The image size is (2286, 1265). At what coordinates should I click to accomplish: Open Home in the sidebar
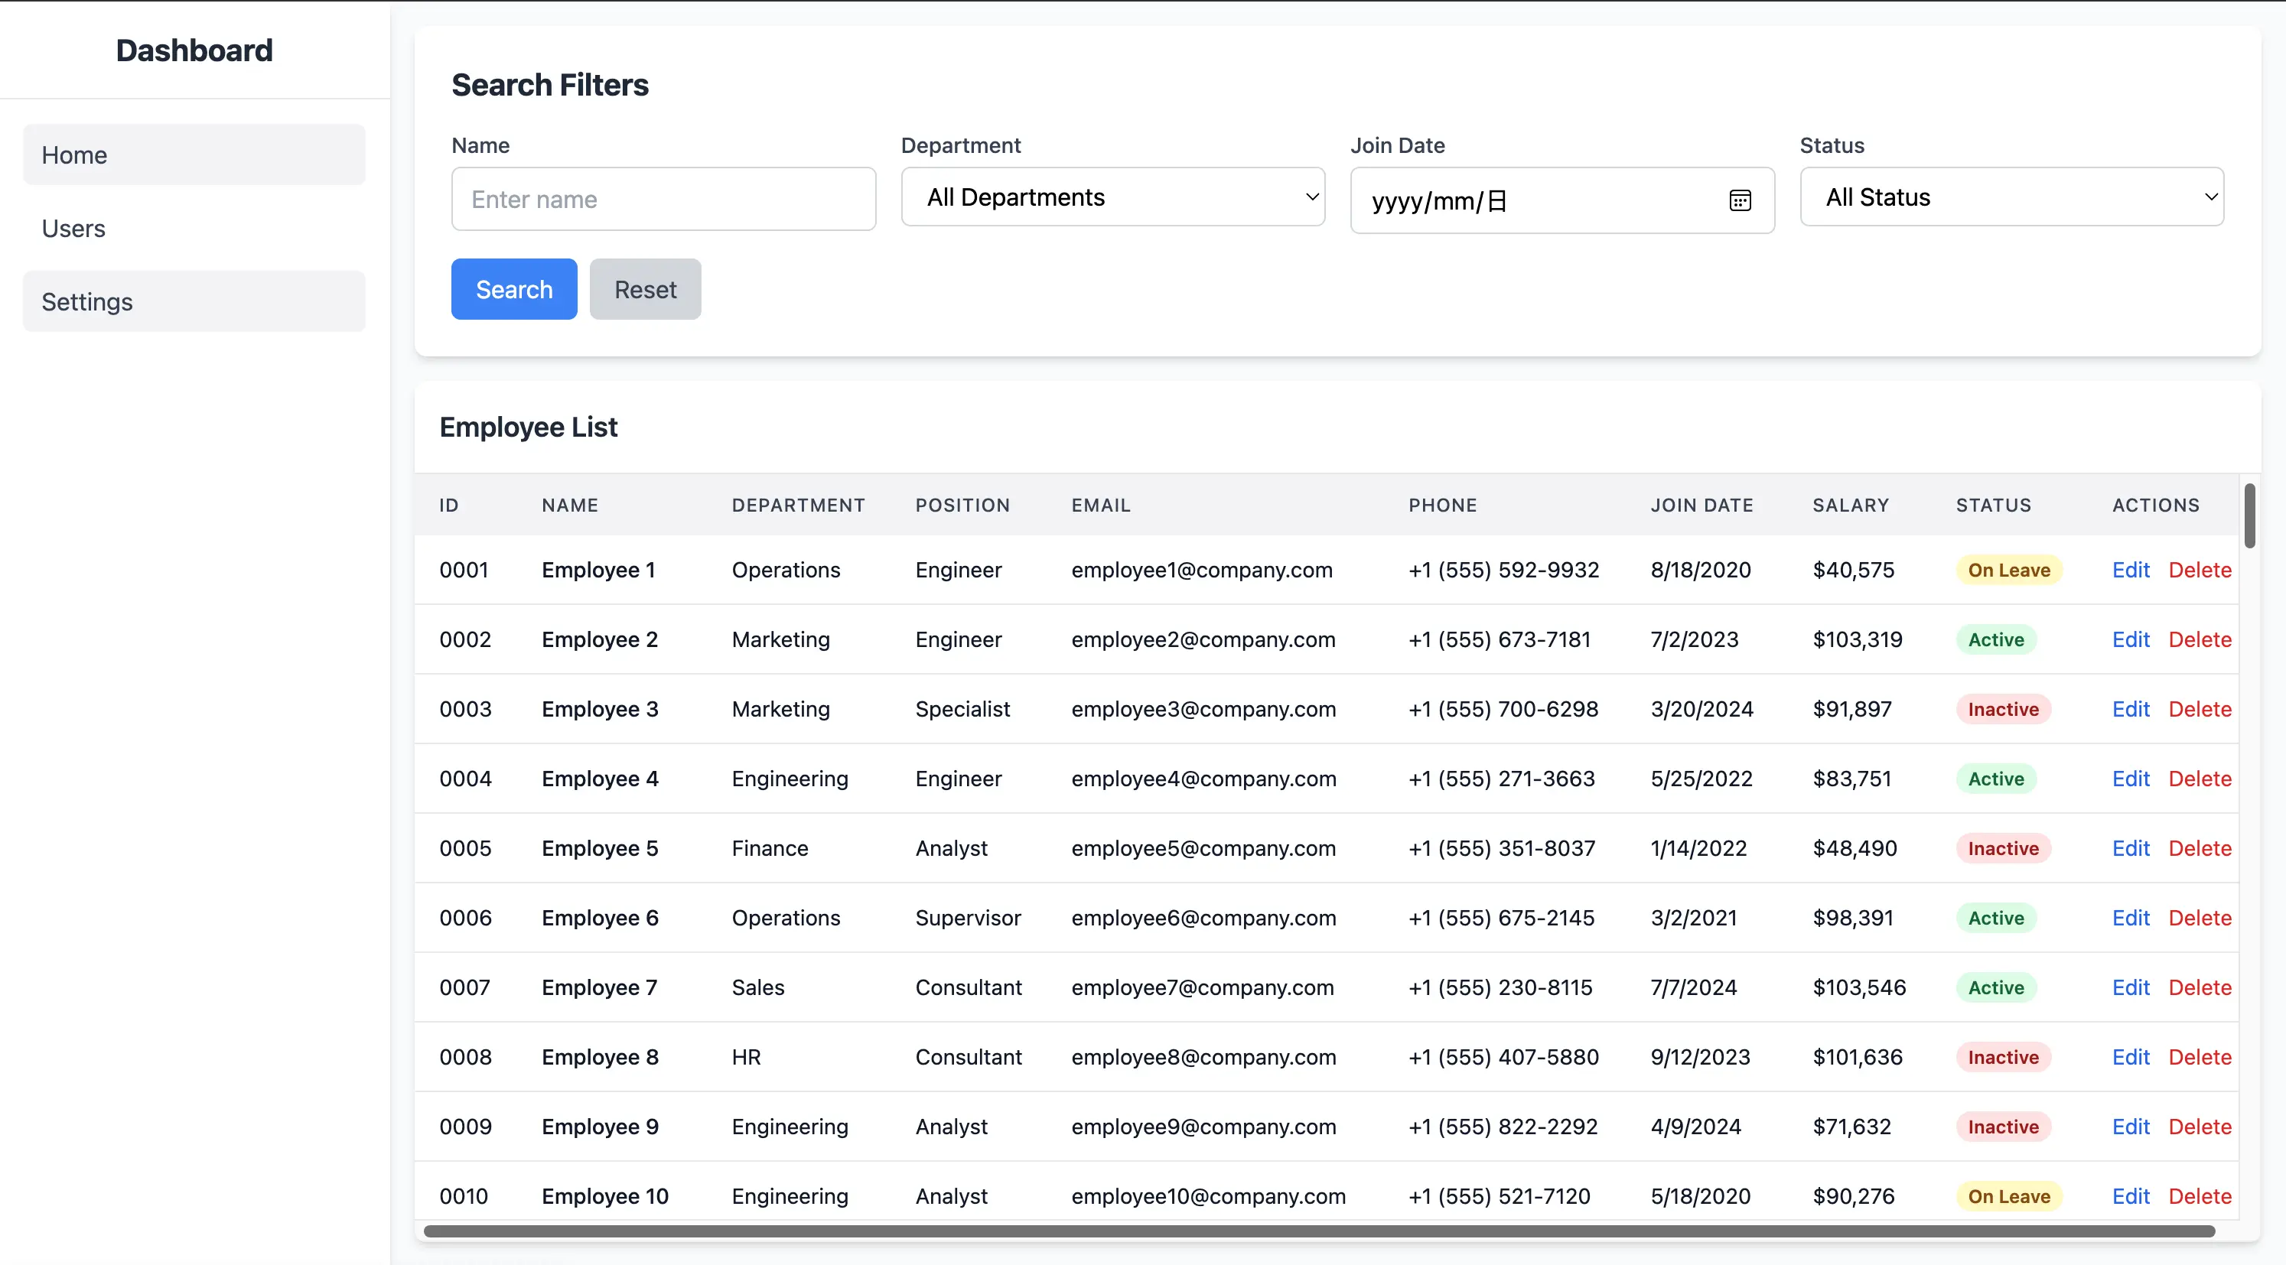[x=194, y=155]
